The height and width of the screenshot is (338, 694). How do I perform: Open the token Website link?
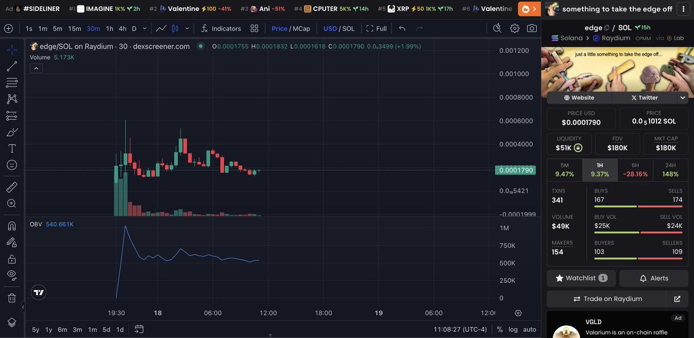tap(579, 98)
